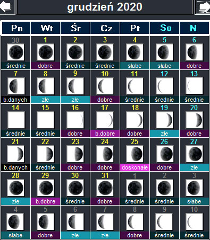The height and width of the screenshot is (240, 210).
Task: Select the 'złe' rating on December 19
Action: click(x=164, y=134)
